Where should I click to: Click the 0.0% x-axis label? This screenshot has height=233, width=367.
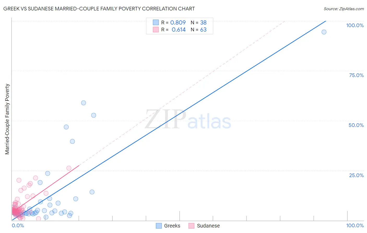coord(18,225)
